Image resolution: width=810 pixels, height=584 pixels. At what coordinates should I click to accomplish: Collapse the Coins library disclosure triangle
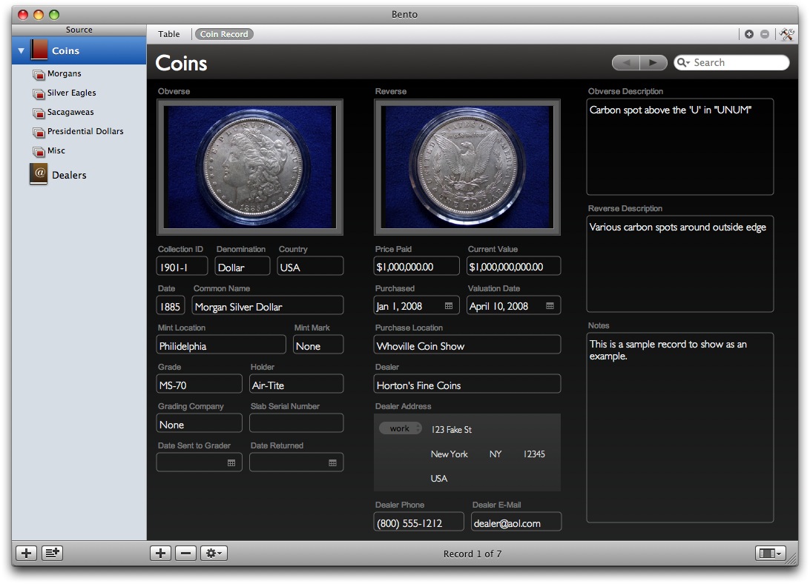tap(22, 50)
